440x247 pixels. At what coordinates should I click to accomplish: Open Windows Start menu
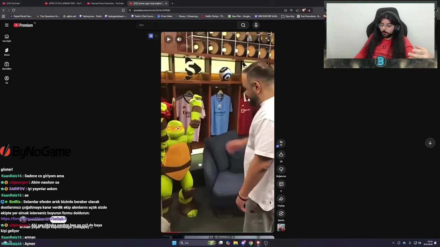click(174, 243)
